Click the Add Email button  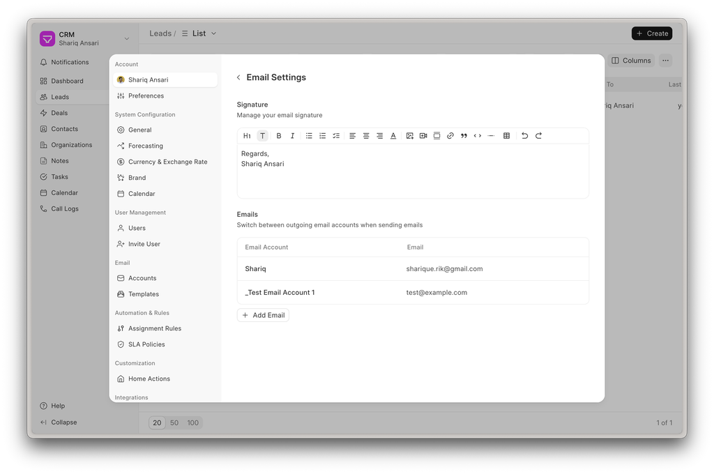click(263, 315)
